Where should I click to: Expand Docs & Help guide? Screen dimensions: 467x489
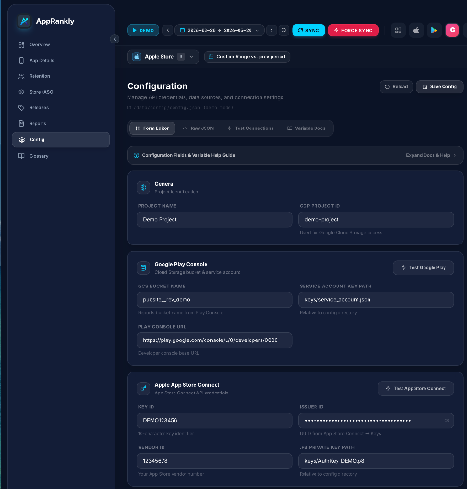click(431, 155)
